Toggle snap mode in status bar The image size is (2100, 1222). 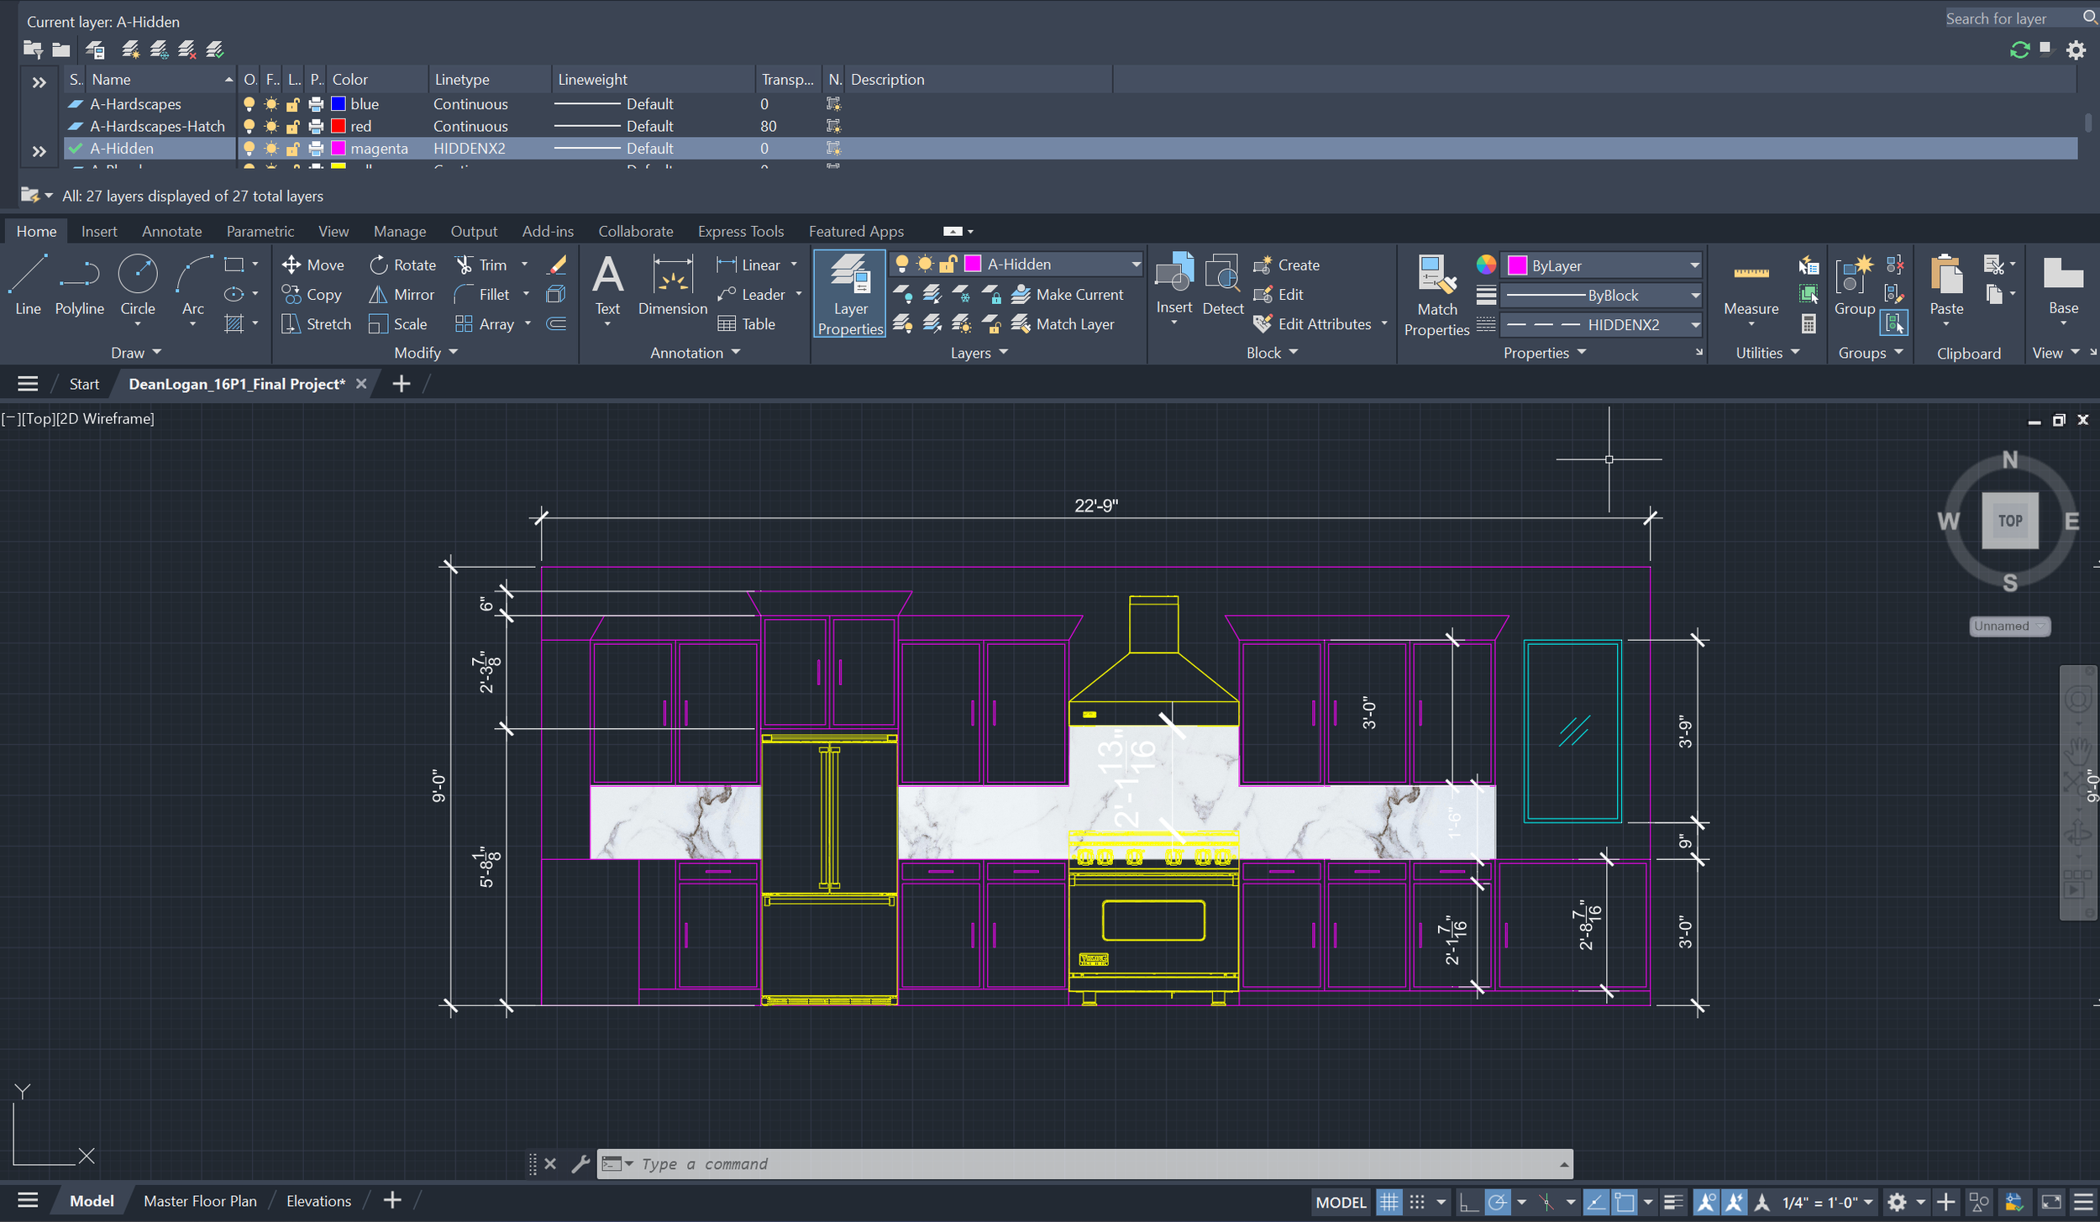coord(1417,1202)
